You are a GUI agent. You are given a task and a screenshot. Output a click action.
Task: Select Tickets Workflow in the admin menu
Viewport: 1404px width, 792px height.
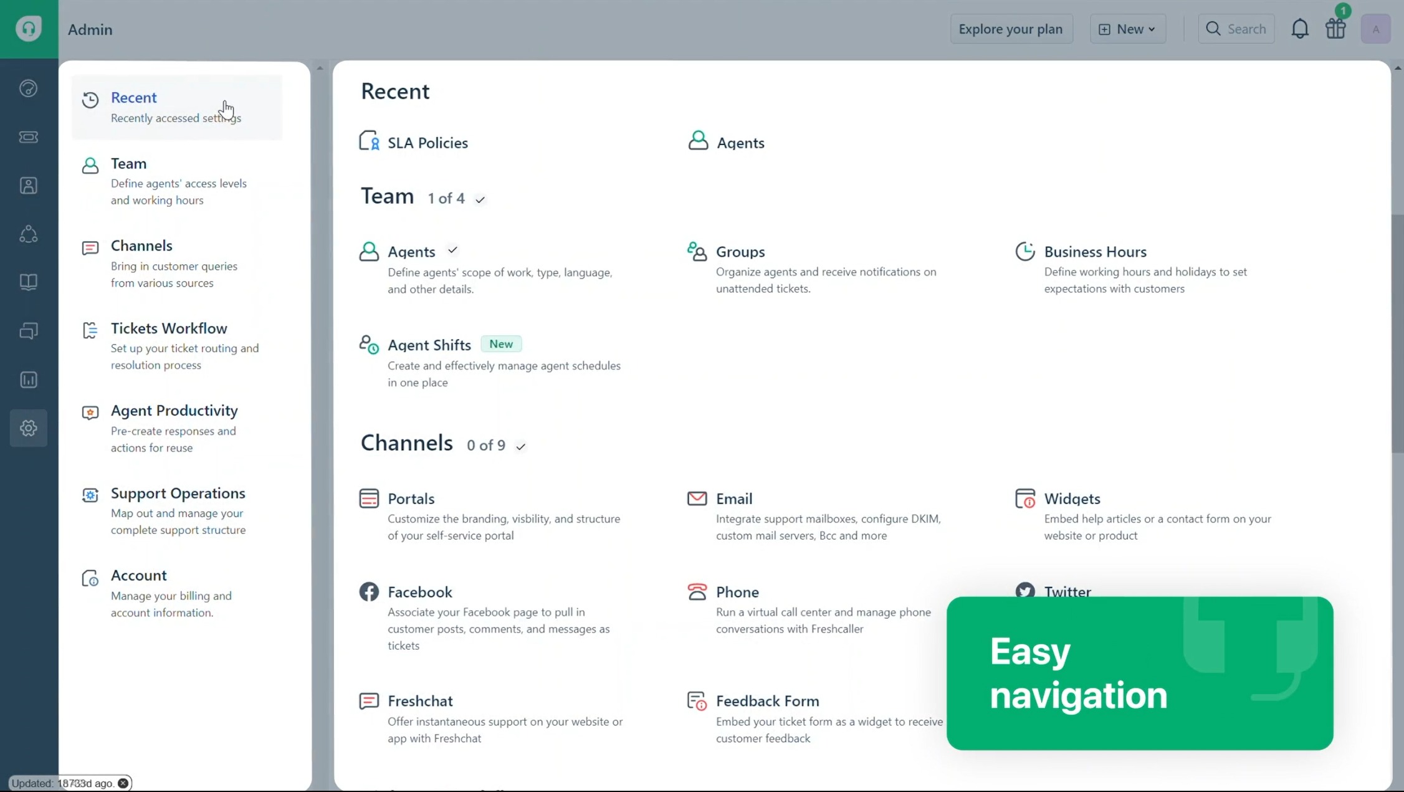tap(169, 328)
